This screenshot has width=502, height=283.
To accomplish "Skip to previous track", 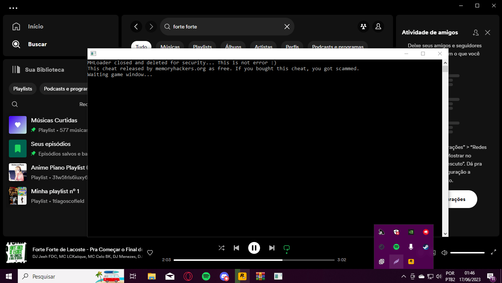I will tap(236, 248).
